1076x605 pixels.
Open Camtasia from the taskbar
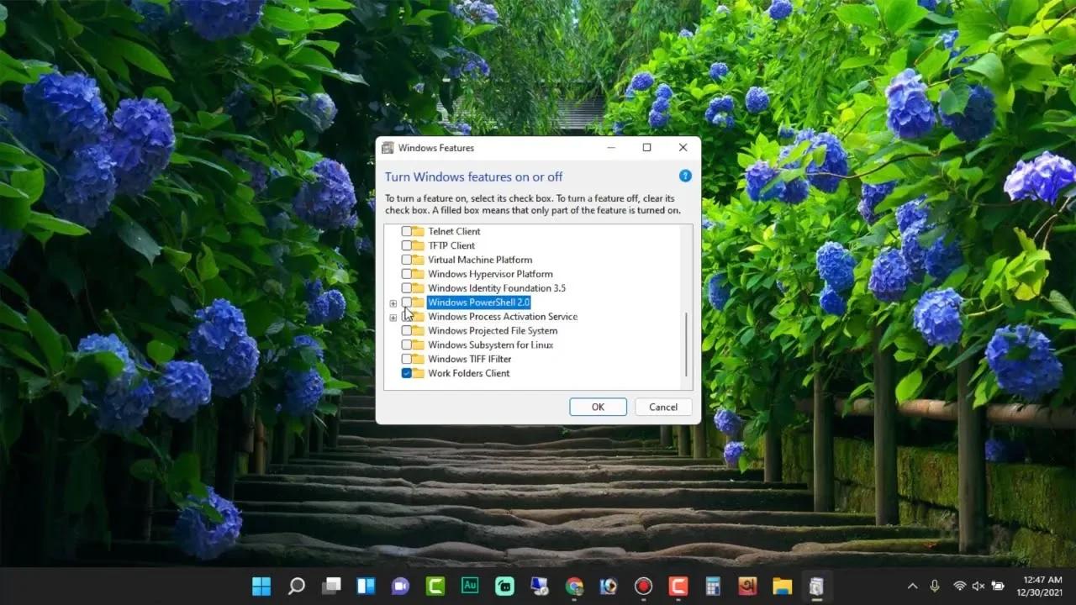(435, 586)
